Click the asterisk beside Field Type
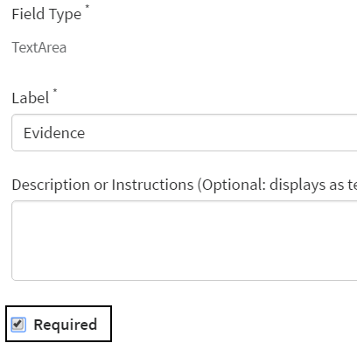Screen dimensions: 357x350 pyautogui.click(x=87, y=7)
